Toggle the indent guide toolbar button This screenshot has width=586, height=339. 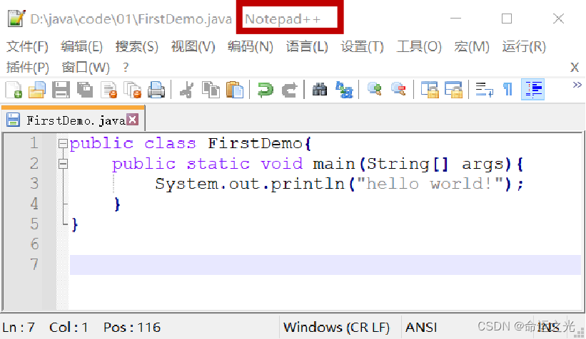(533, 90)
